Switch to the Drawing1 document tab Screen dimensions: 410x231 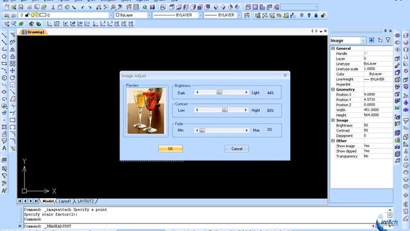click(33, 32)
